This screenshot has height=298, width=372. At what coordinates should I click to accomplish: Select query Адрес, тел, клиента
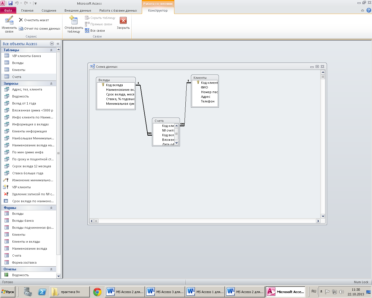click(x=28, y=89)
